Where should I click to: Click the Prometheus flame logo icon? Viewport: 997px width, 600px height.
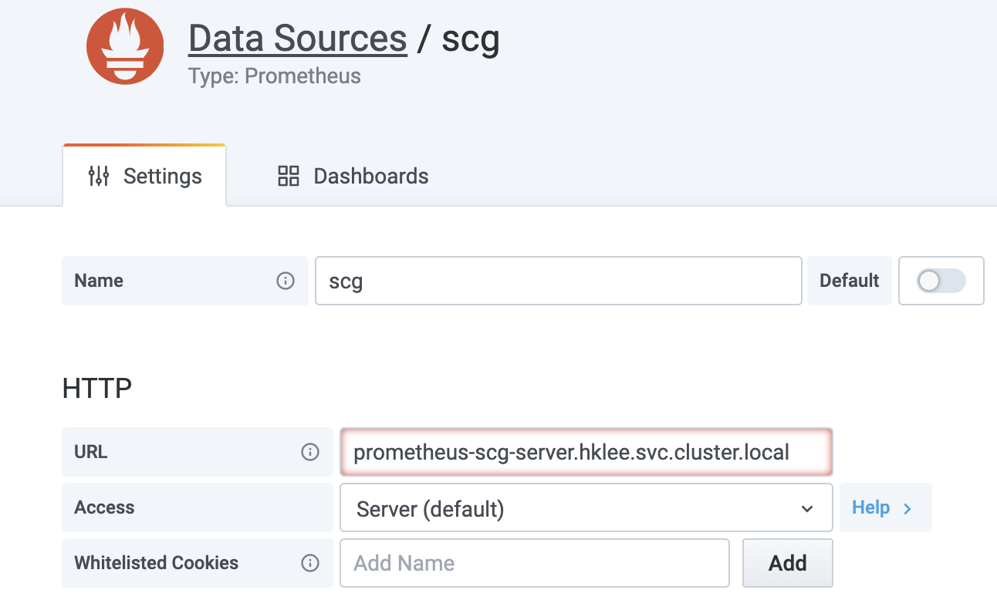[125, 46]
